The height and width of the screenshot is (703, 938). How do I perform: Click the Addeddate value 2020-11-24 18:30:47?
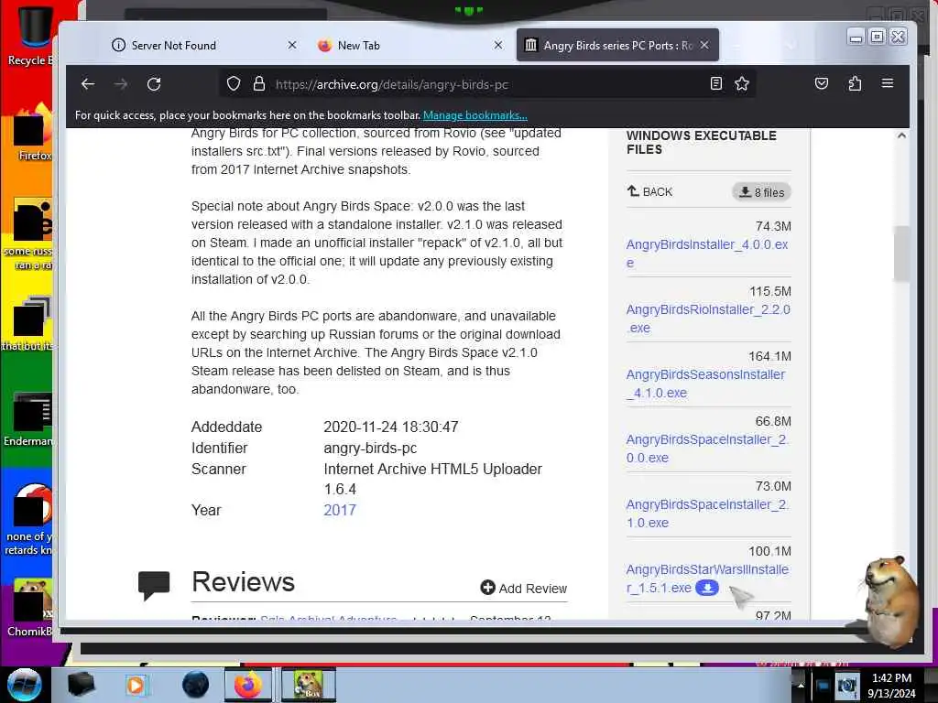tap(391, 427)
